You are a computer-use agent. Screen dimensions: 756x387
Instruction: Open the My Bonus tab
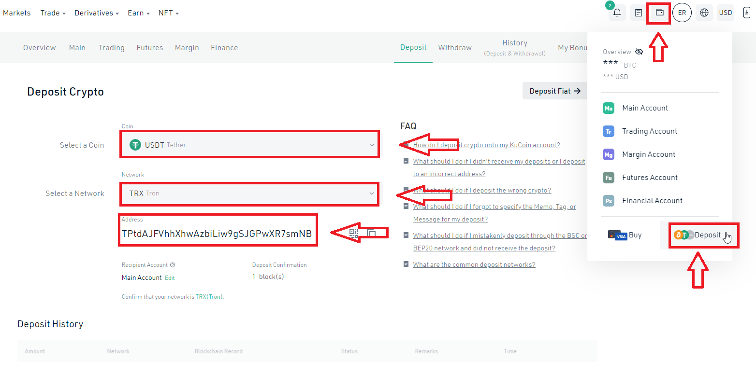click(573, 48)
